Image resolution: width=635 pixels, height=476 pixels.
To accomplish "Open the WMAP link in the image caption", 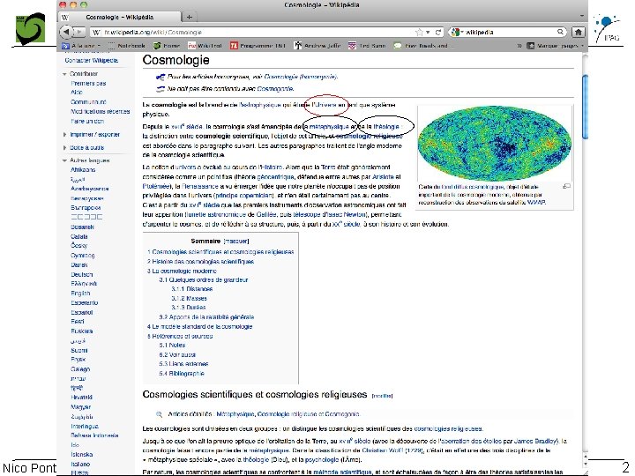I will (536, 202).
